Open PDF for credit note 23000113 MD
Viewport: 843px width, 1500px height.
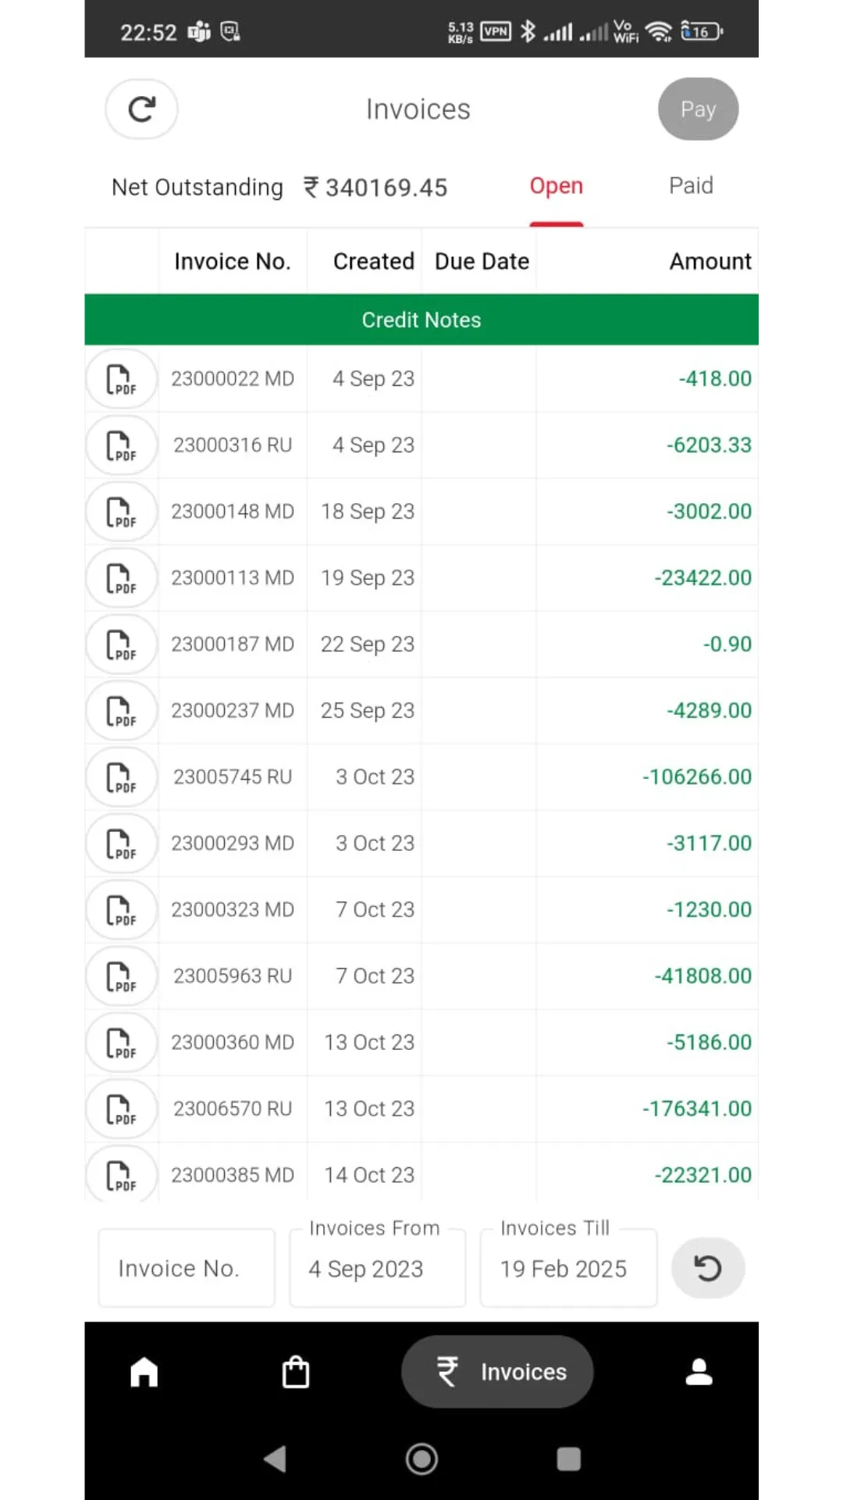click(121, 578)
